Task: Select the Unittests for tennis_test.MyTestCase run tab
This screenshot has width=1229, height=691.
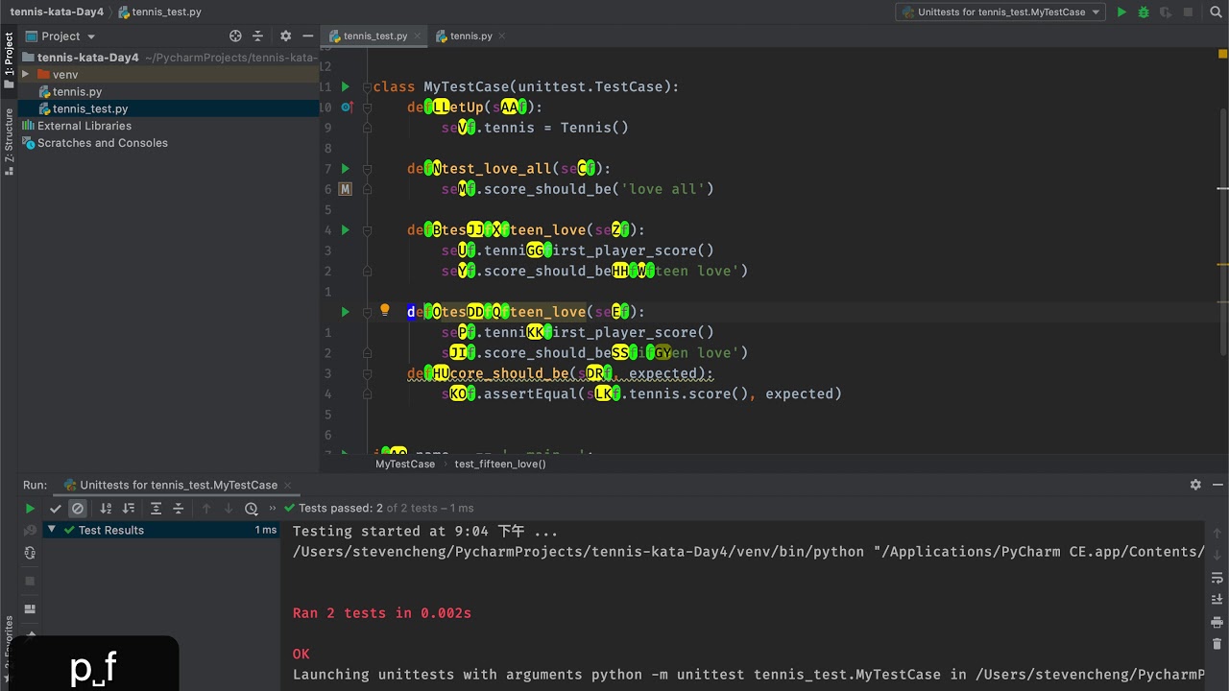Action: point(178,485)
